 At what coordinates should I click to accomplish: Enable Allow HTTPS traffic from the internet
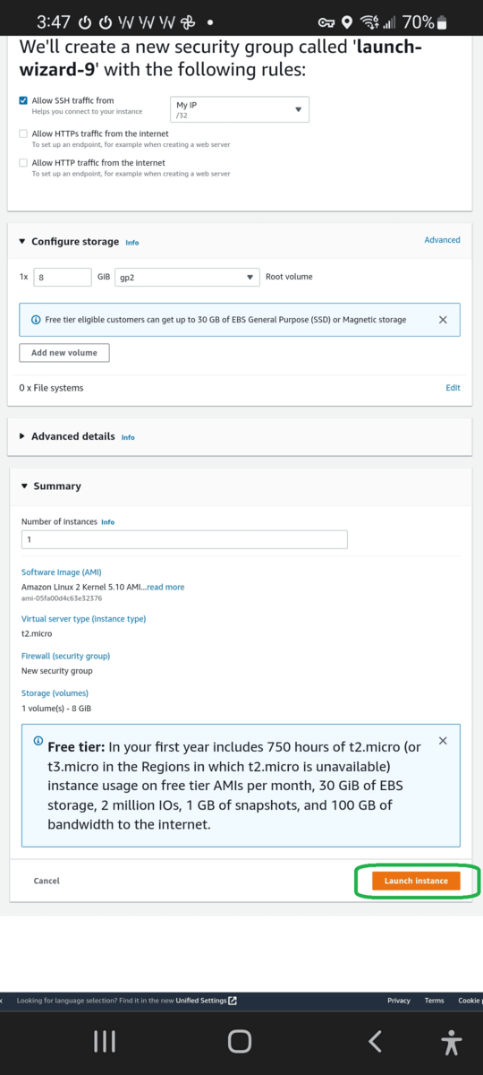23,133
